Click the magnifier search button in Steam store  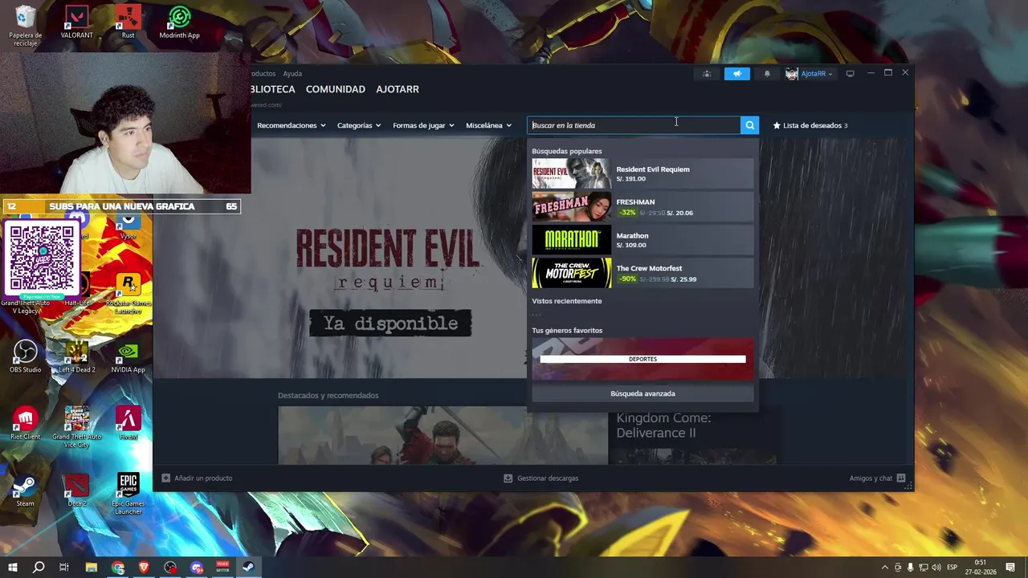(749, 125)
